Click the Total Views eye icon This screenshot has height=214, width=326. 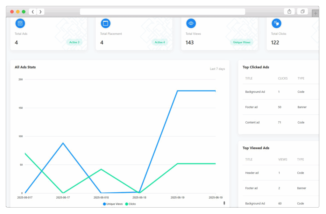[x=191, y=23]
